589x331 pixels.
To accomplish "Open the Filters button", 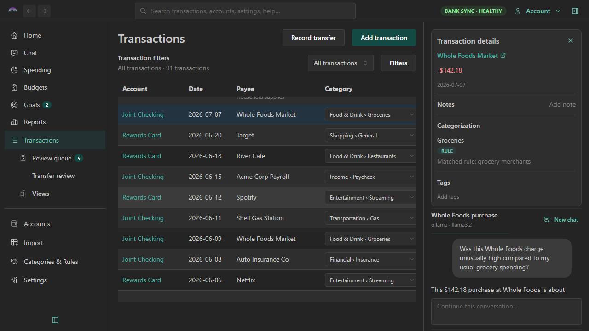I will pyautogui.click(x=398, y=63).
